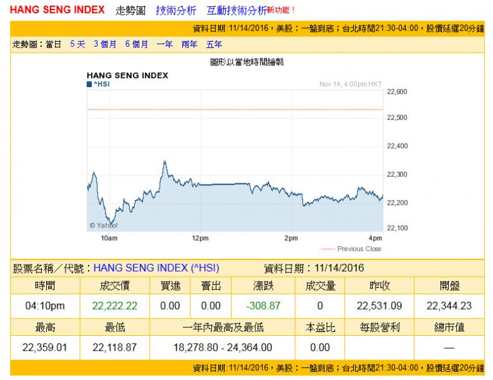Click the 昨收 value 22,531.09

(379, 306)
